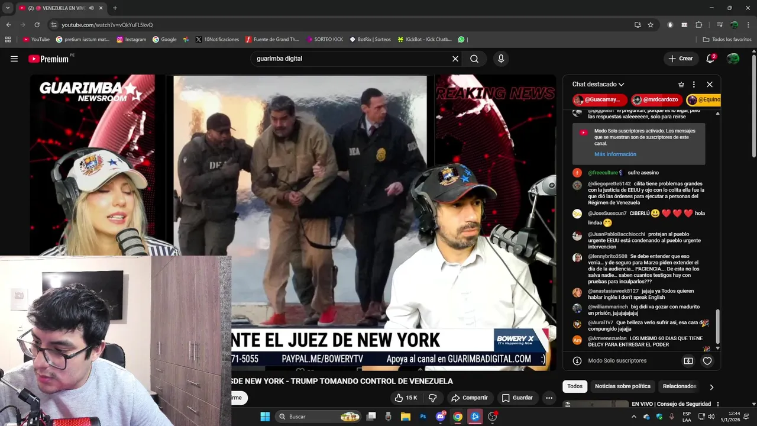Open more actions ellipsis under video
Image resolution: width=757 pixels, height=426 pixels.
pos(549,398)
